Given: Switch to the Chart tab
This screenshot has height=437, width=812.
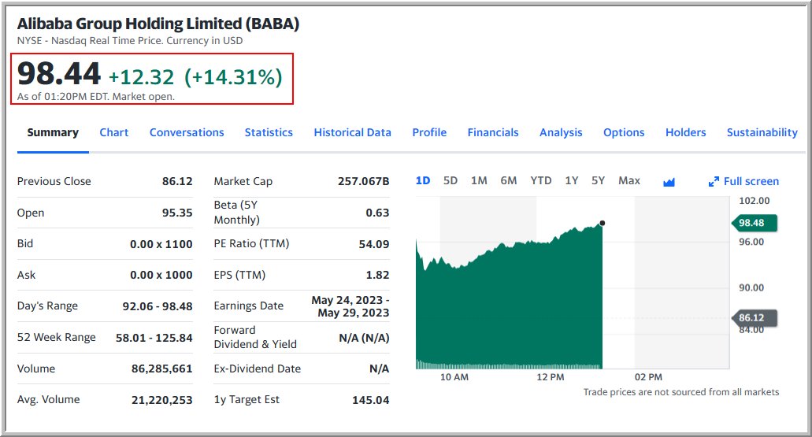Looking at the screenshot, I should (114, 132).
